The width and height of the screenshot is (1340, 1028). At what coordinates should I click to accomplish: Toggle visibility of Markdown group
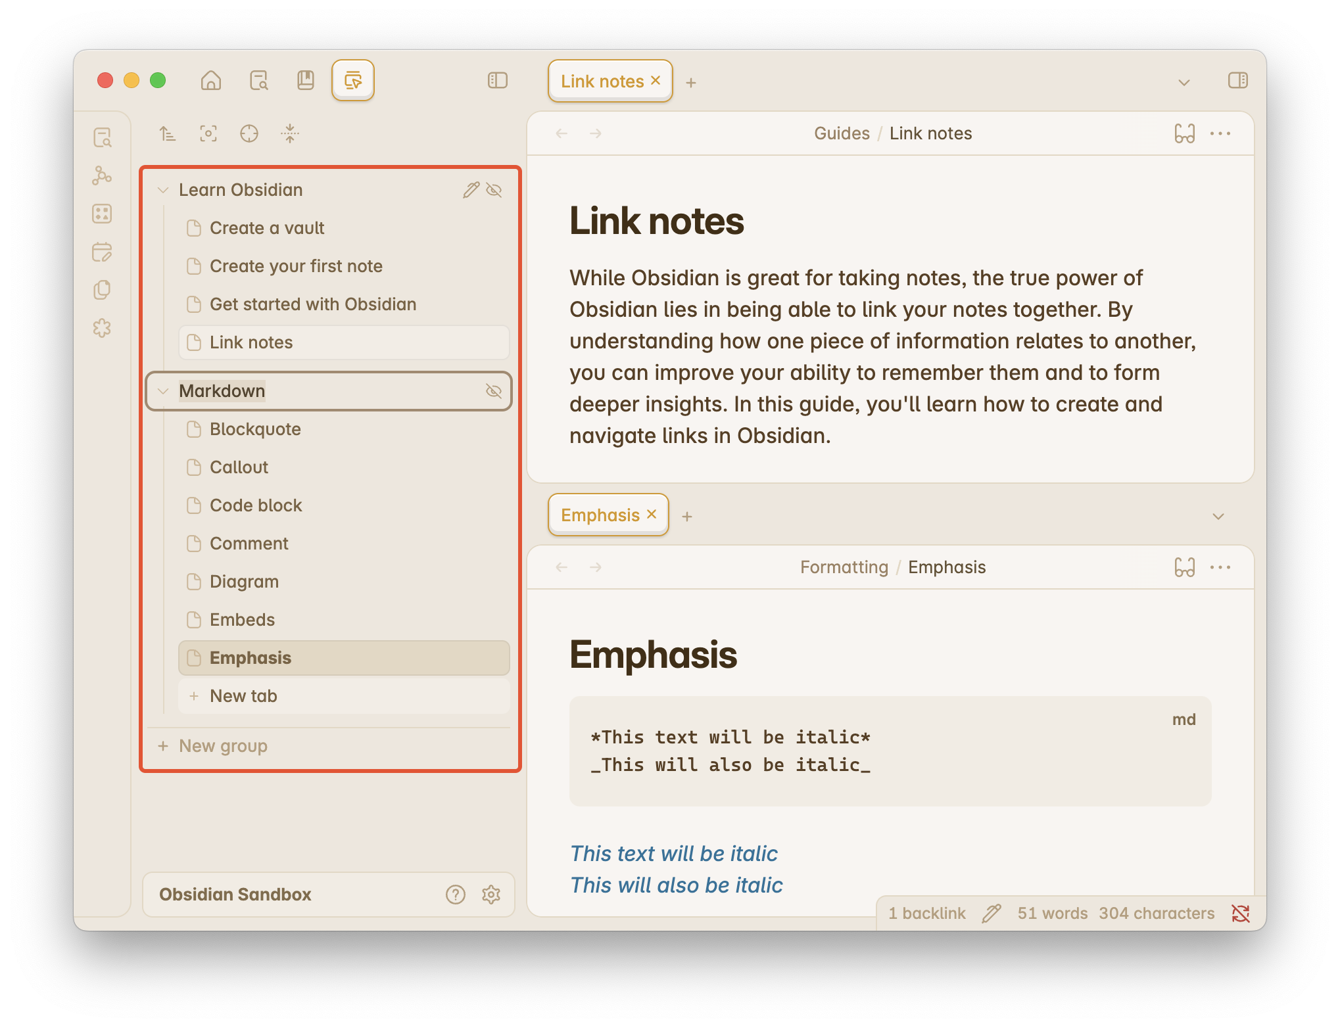click(x=494, y=391)
